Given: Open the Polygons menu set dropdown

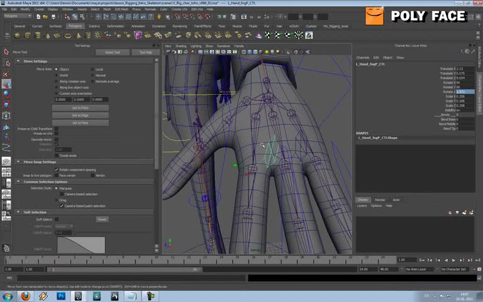Looking at the screenshot, I should (19, 17).
